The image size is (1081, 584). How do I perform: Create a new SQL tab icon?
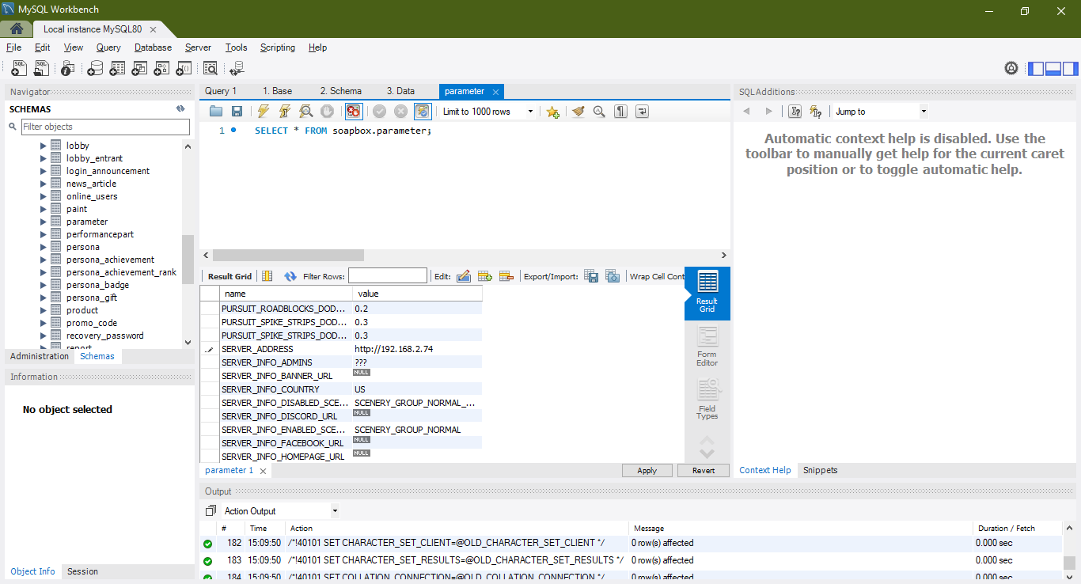[19, 68]
